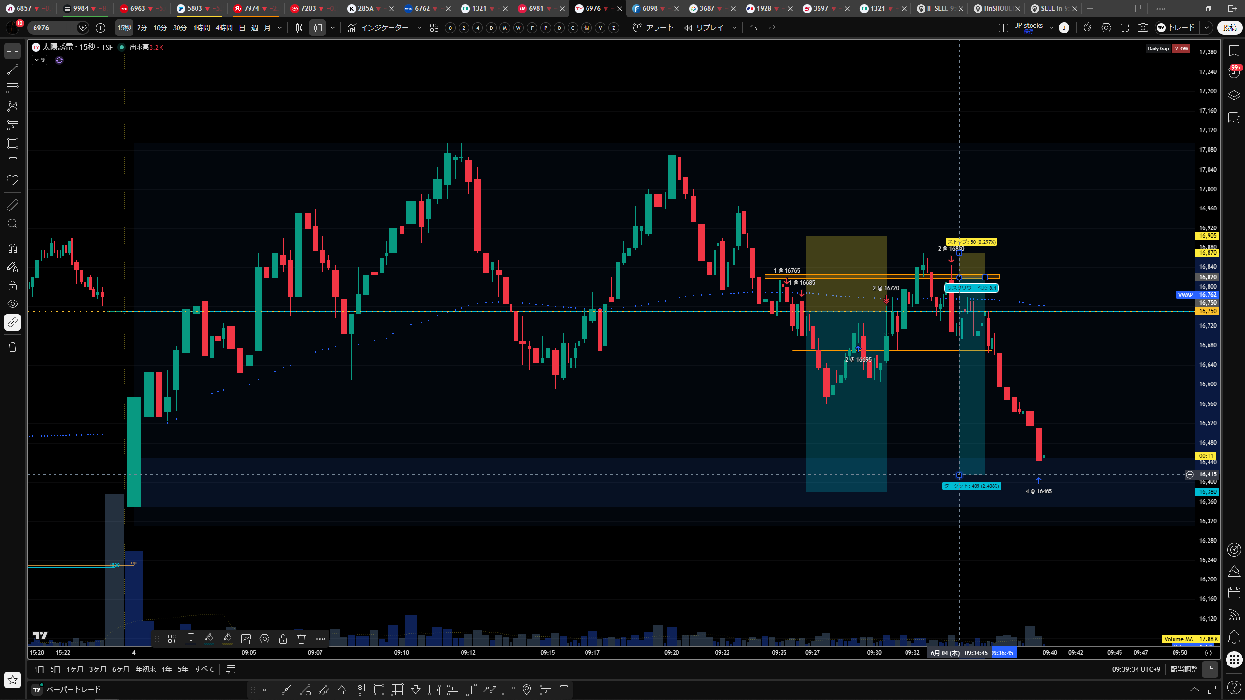Image resolution: width=1245 pixels, height=700 pixels.
Task: Click the symbol search field showing 6976
Action: [57, 28]
